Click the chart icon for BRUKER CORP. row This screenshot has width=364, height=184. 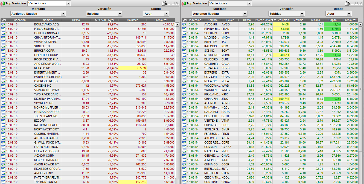click(3, 51)
